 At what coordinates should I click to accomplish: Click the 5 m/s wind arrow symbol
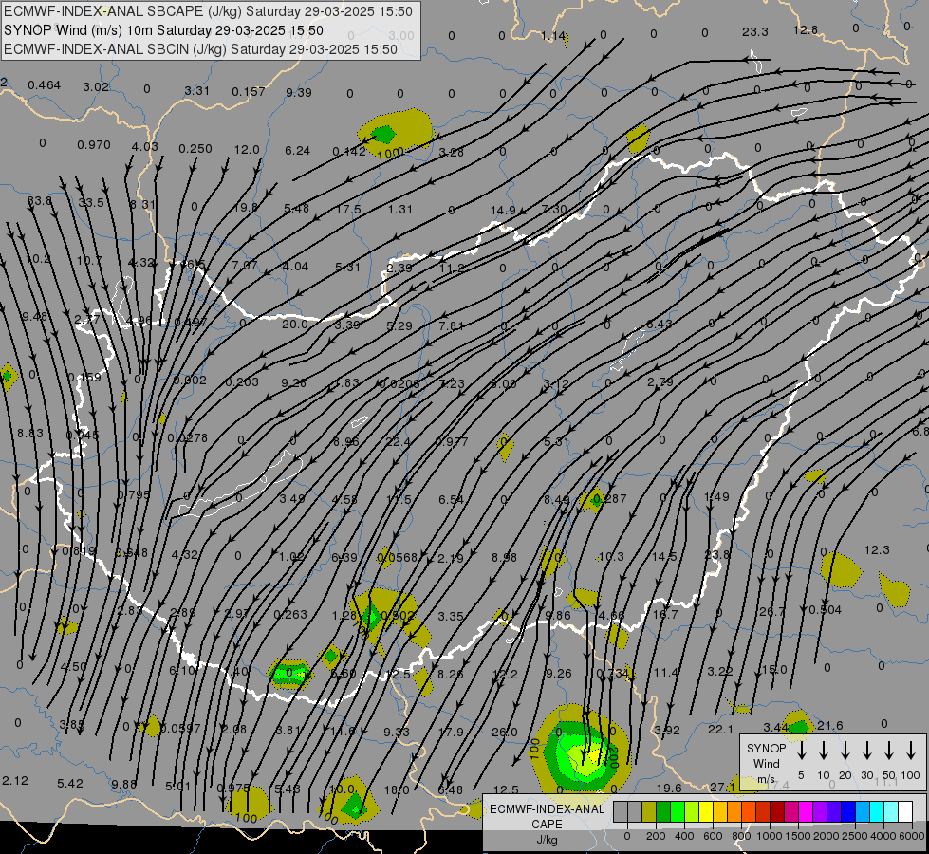(x=802, y=751)
